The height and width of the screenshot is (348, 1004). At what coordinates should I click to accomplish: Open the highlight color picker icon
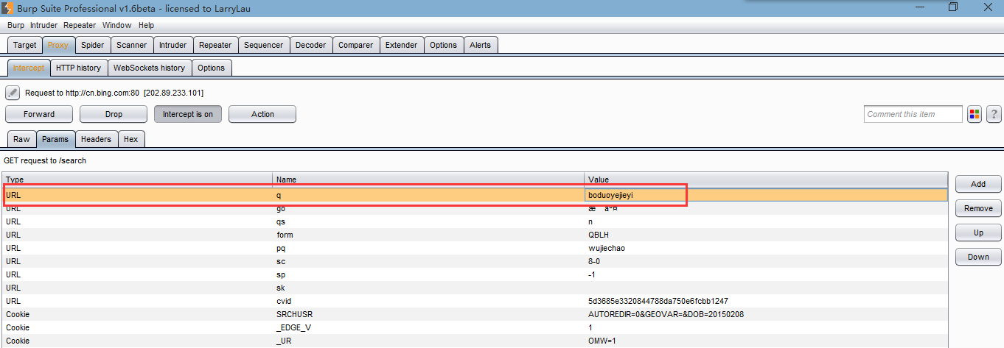(975, 114)
